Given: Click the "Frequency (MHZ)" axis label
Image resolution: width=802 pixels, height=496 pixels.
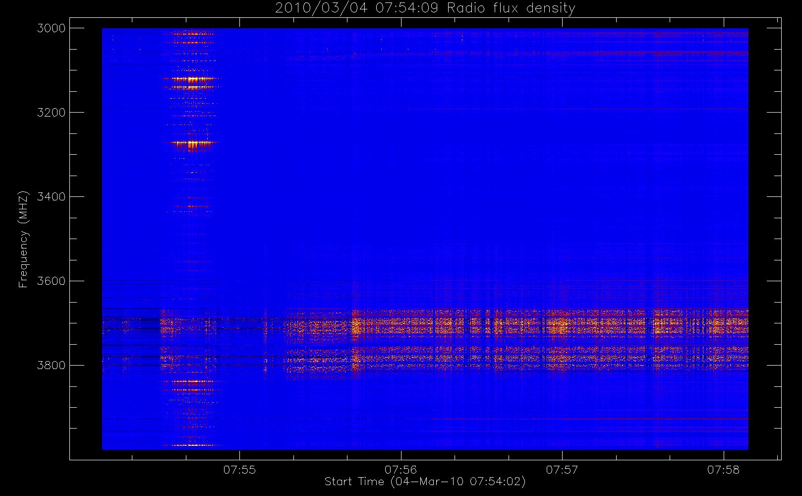Looking at the screenshot, I should (x=23, y=239).
